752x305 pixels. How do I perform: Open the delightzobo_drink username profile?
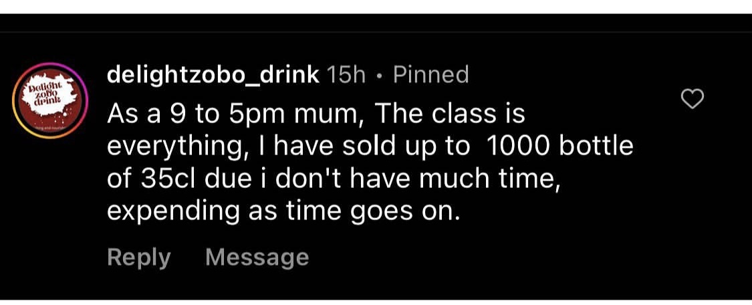coord(213,74)
